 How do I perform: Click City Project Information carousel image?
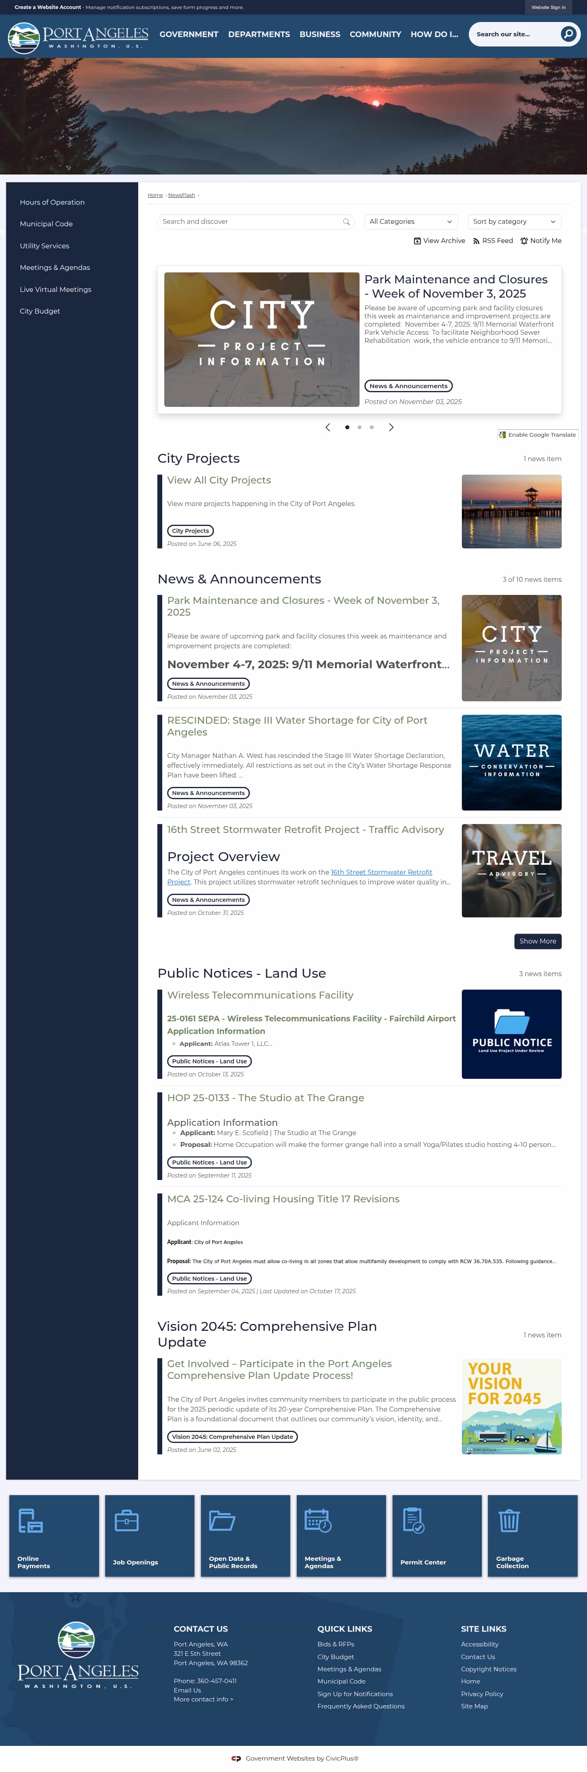point(262,340)
